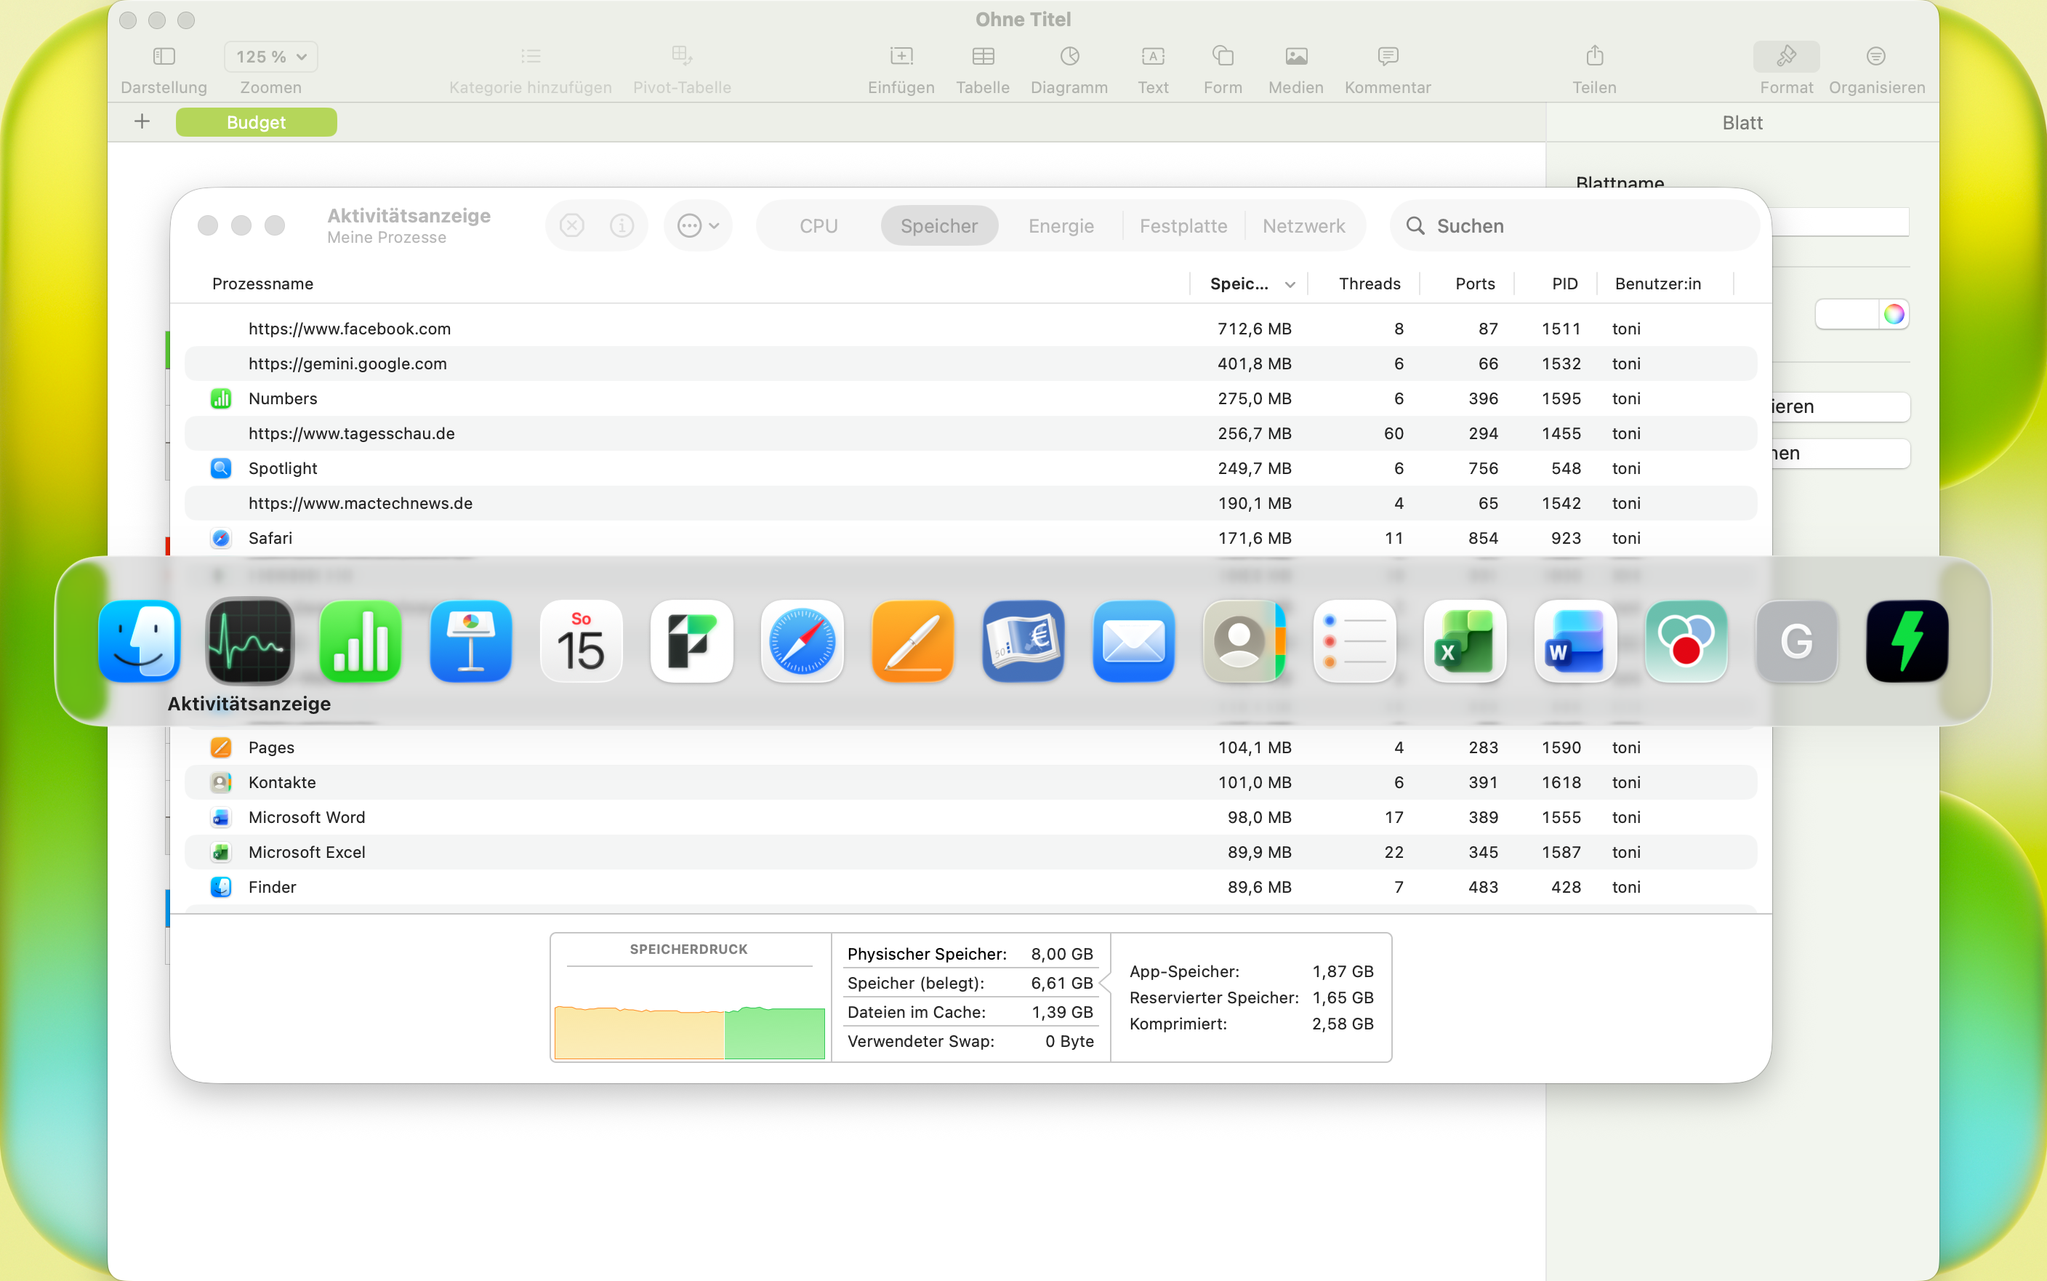The height and width of the screenshot is (1281, 2047).
Task: Click the Suchen search field
Action: click(x=1575, y=226)
